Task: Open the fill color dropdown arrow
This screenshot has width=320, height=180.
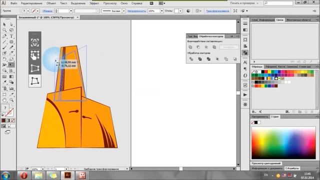Action: pyautogui.click(x=28, y=11)
